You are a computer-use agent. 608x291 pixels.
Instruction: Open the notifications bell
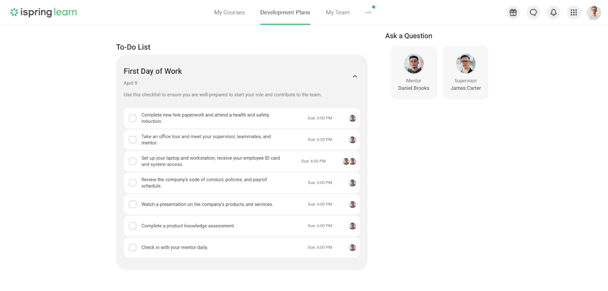[x=553, y=13]
